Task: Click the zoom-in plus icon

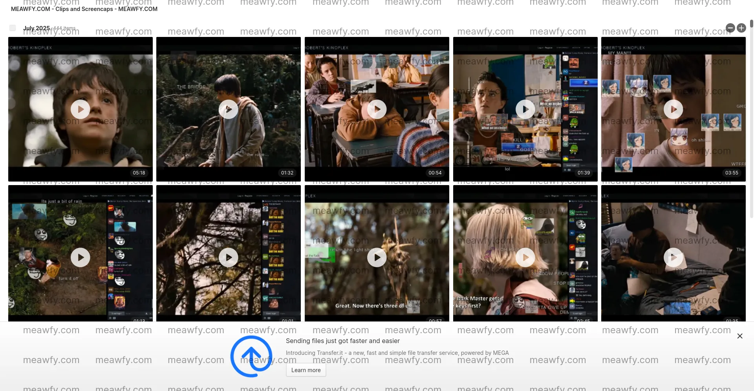Action: pyautogui.click(x=741, y=28)
